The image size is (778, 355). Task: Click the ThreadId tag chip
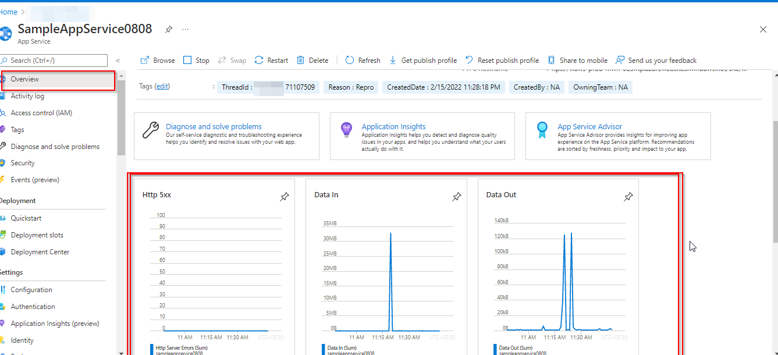[268, 87]
